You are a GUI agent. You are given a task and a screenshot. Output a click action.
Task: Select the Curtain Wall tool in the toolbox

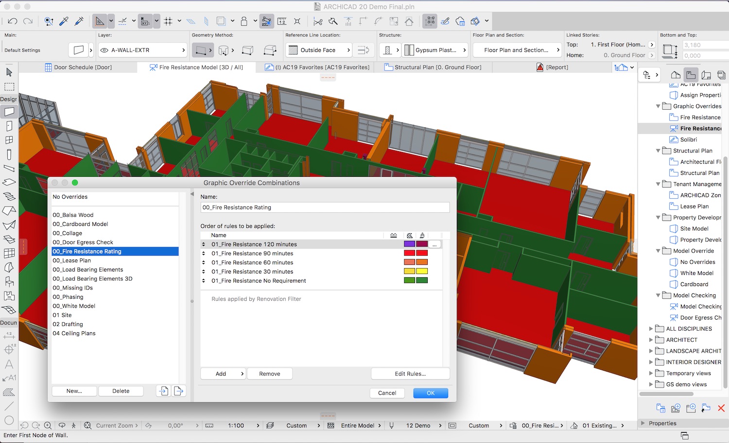pos(9,253)
